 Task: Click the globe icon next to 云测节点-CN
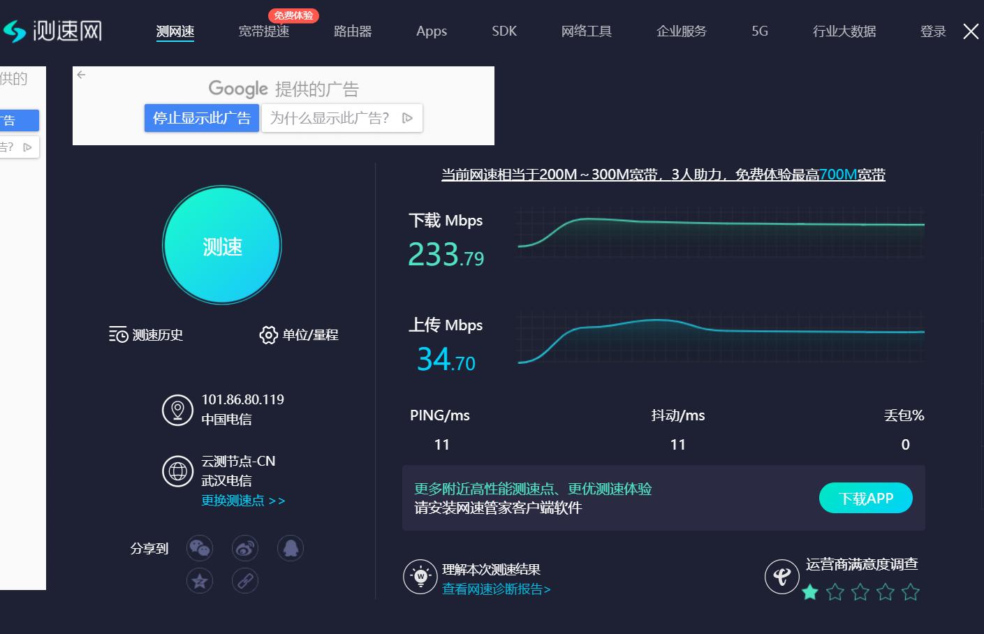pos(177,471)
